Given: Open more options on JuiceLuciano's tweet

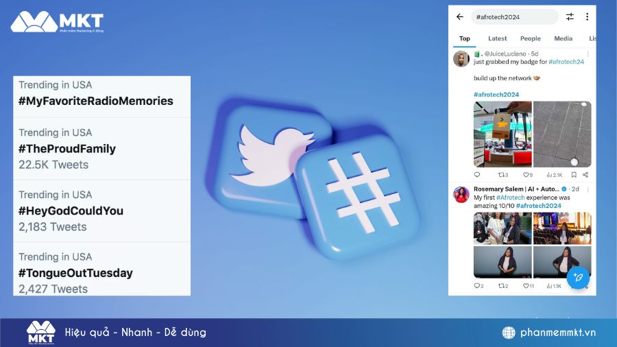Looking at the screenshot, I should [x=588, y=54].
